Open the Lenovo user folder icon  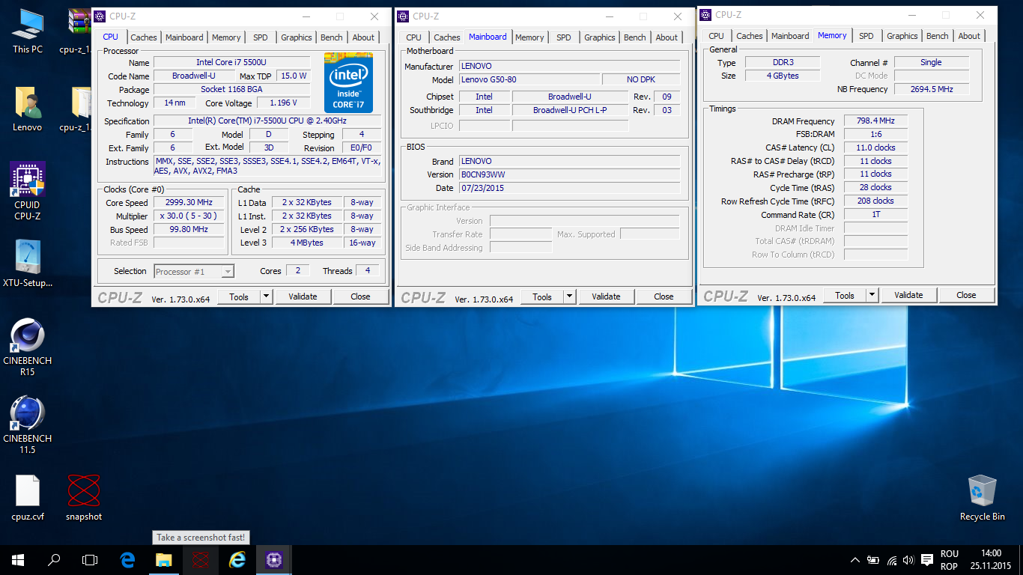(28, 109)
